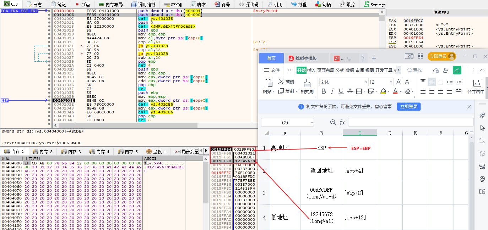The image size is (488, 230).
Task: Open the 文件 menu in WPS
Action: pos(272,70)
